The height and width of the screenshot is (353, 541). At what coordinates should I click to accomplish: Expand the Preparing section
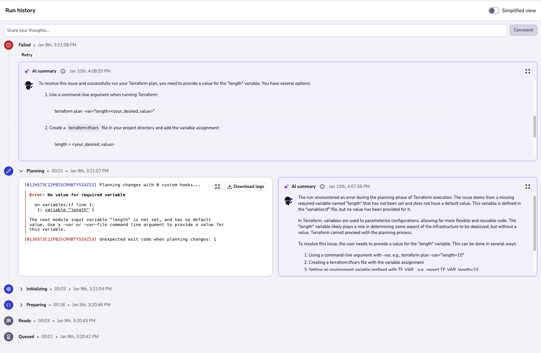(x=21, y=305)
